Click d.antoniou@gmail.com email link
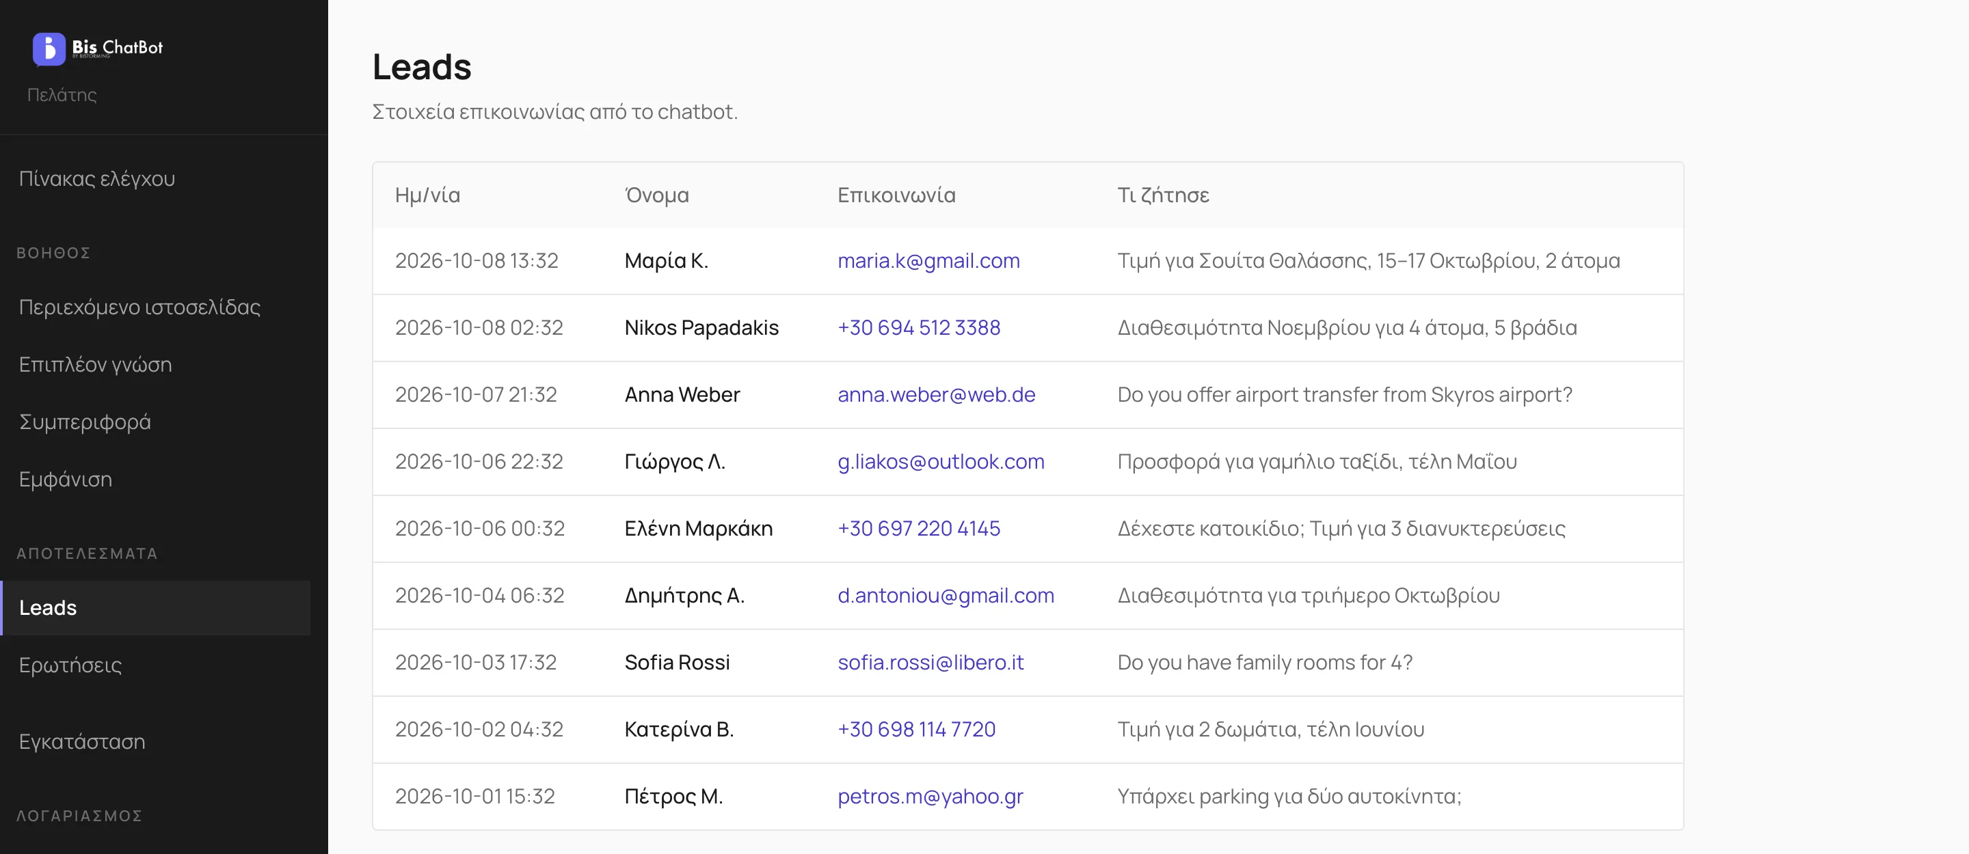This screenshot has width=1969, height=854. click(946, 596)
